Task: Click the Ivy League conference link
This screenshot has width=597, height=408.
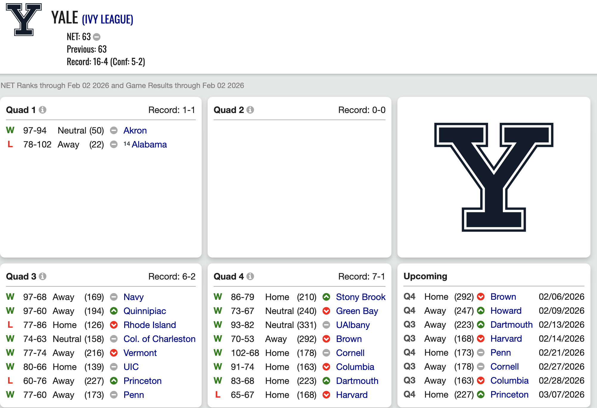Action: 108,19
